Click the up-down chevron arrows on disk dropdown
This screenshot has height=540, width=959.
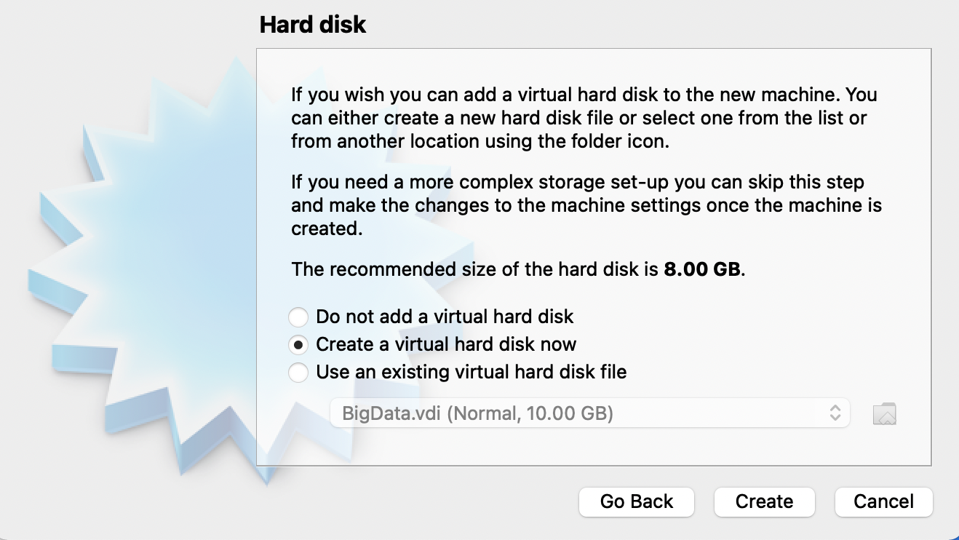pos(835,413)
